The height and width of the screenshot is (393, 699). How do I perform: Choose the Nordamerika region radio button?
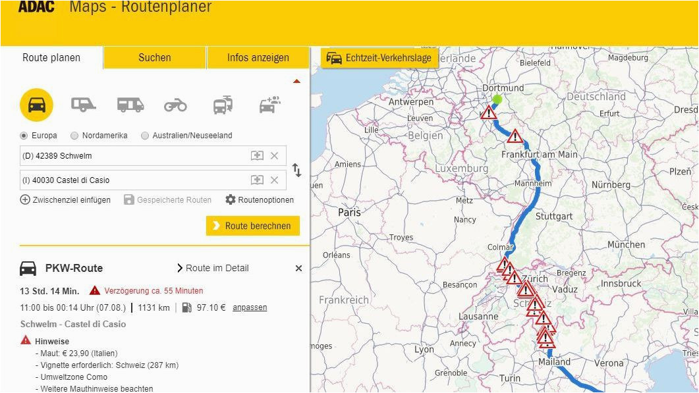(x=74, y=136)
